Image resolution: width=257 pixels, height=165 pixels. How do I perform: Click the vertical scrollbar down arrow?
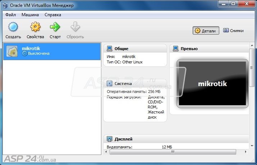(x=252, y=146)
